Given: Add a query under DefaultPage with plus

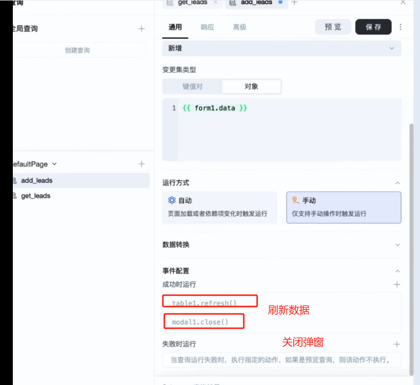Looking at the screenshot, I should [142, 164].
